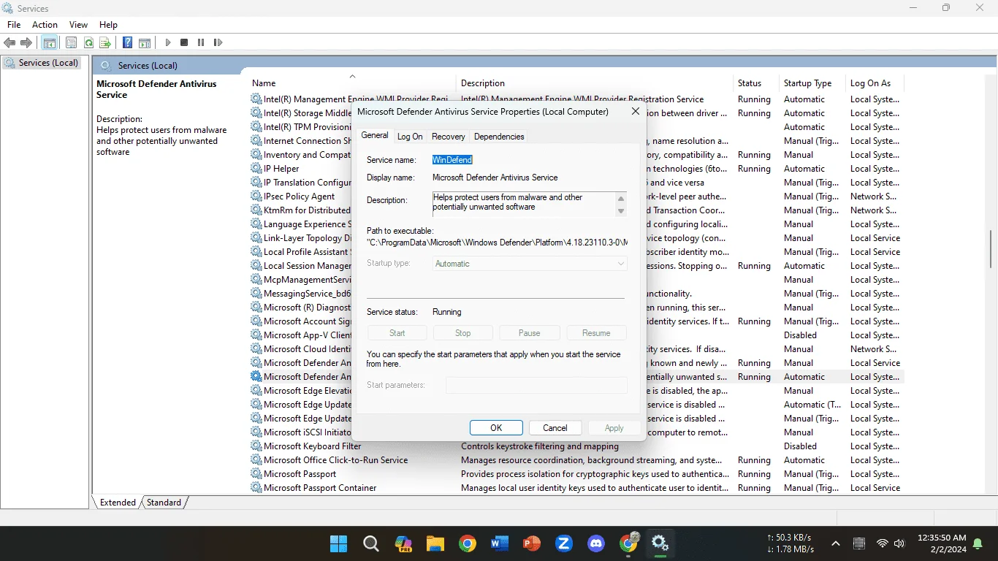Toggle the Show/Hide Console Tree toolbar icon
The height and width of the screenshot is (561, 998).
pos(49,43)
